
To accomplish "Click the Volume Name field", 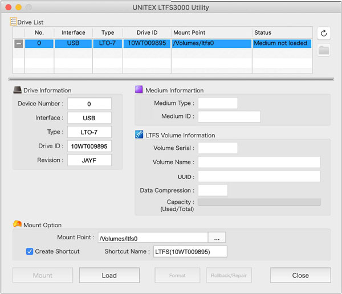I will pos(259,162).
